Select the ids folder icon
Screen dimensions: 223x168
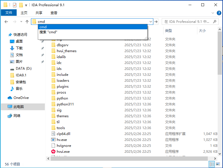coord(53,69)
